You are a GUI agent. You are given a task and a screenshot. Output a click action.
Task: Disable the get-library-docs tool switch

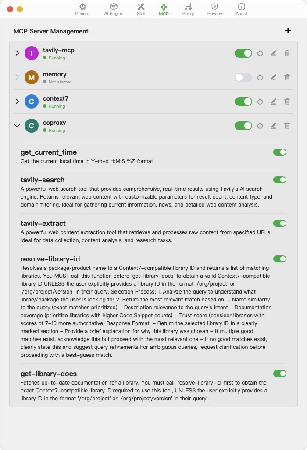tap(280, 374)
